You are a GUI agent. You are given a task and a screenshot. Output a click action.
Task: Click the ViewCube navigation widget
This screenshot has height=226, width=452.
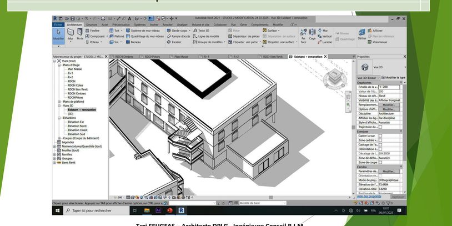tap(334, 78)
